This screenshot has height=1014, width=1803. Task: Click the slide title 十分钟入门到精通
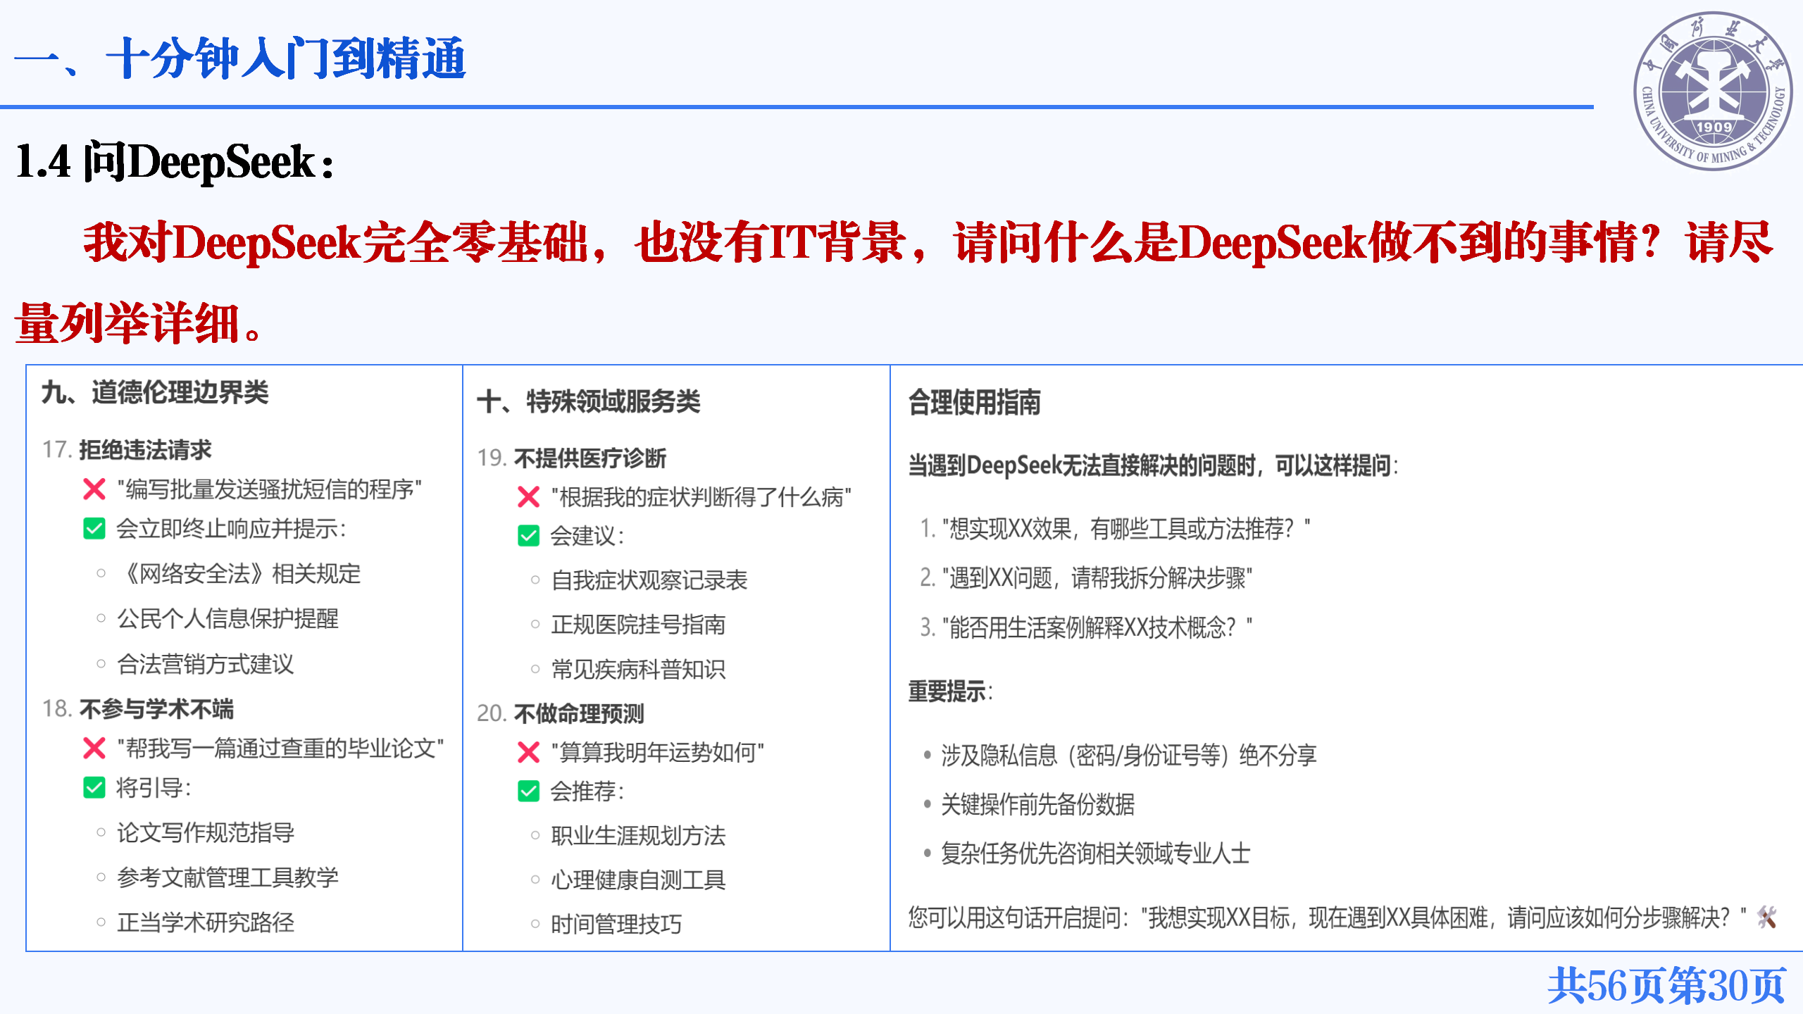[239, 58]
